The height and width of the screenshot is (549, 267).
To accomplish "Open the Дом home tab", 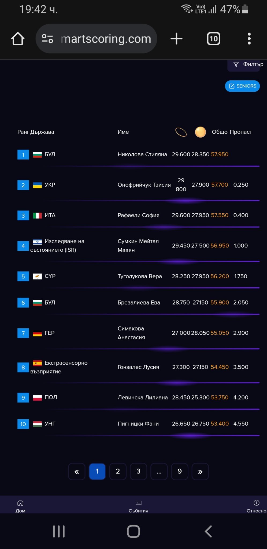I will tap(20, 506).
